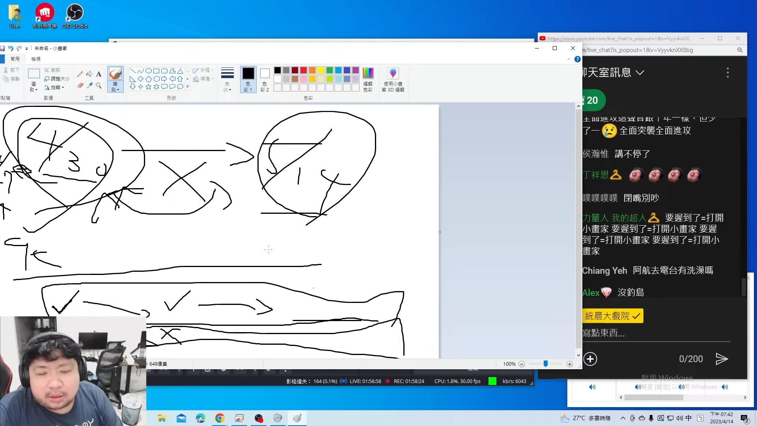Expand the chat room messages (聊天室訊息) dropdown
The image size is (757, 426).
[640, 73]
